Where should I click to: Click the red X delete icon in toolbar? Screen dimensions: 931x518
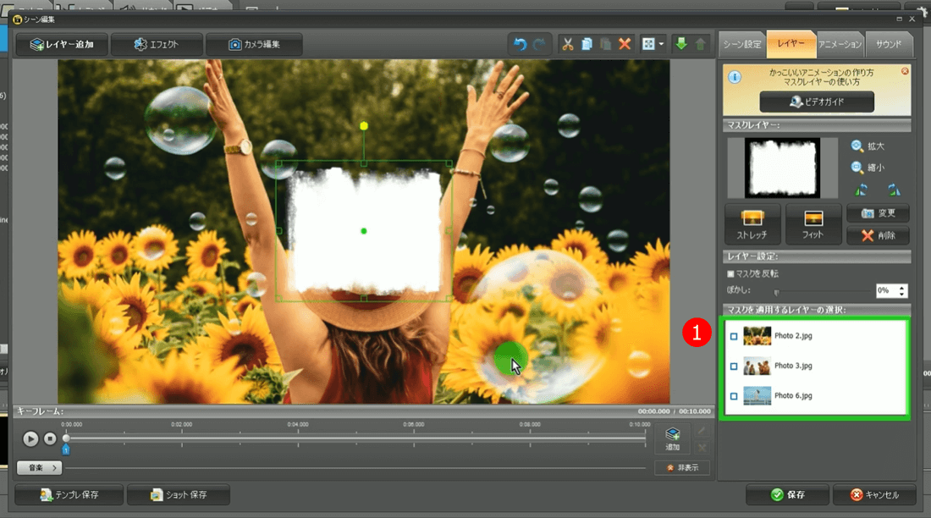tap(625, 44)
